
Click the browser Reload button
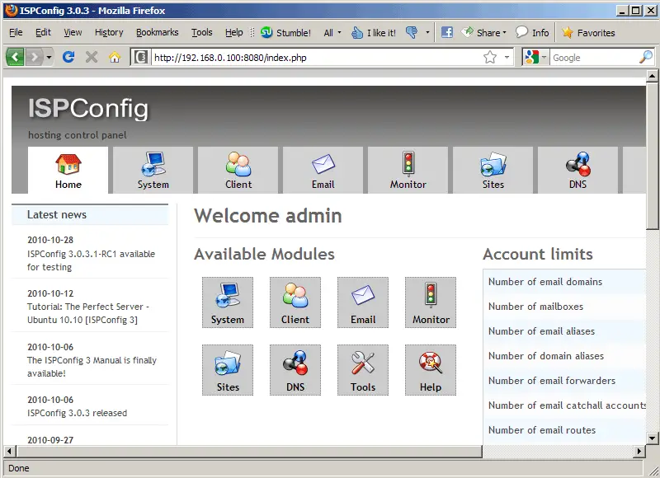click(x=69, y=57)
